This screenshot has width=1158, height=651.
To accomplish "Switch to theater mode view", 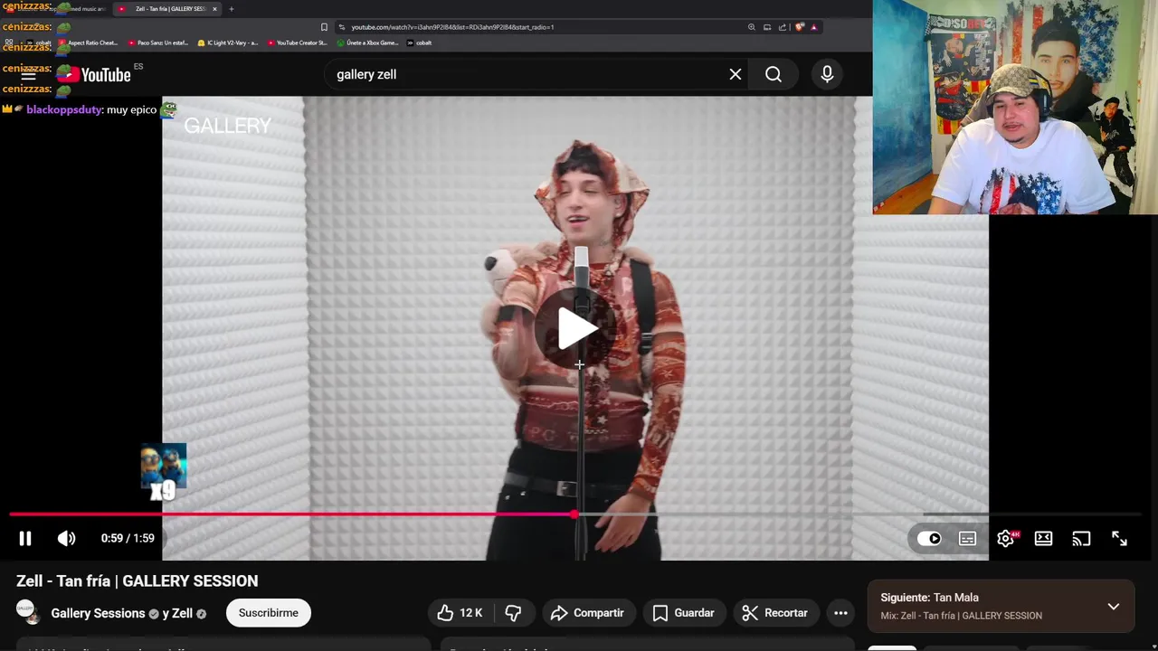I will pyautogui.click(x=1043, y=539).
